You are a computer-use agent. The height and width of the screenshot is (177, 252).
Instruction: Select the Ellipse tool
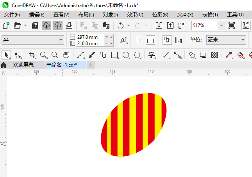point(126,55)
